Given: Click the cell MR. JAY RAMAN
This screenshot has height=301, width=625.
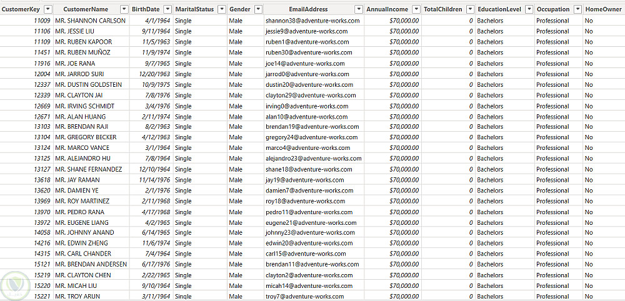Looking at the screenshot, I should coord(92,180).
